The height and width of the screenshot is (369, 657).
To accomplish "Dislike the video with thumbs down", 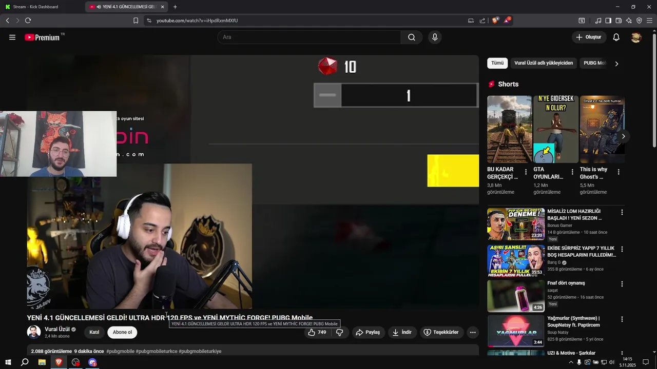I will [x=339, y=332].
